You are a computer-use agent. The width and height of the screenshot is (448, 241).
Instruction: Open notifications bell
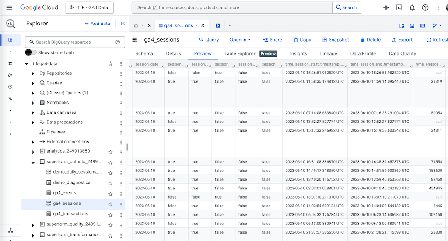412,8
